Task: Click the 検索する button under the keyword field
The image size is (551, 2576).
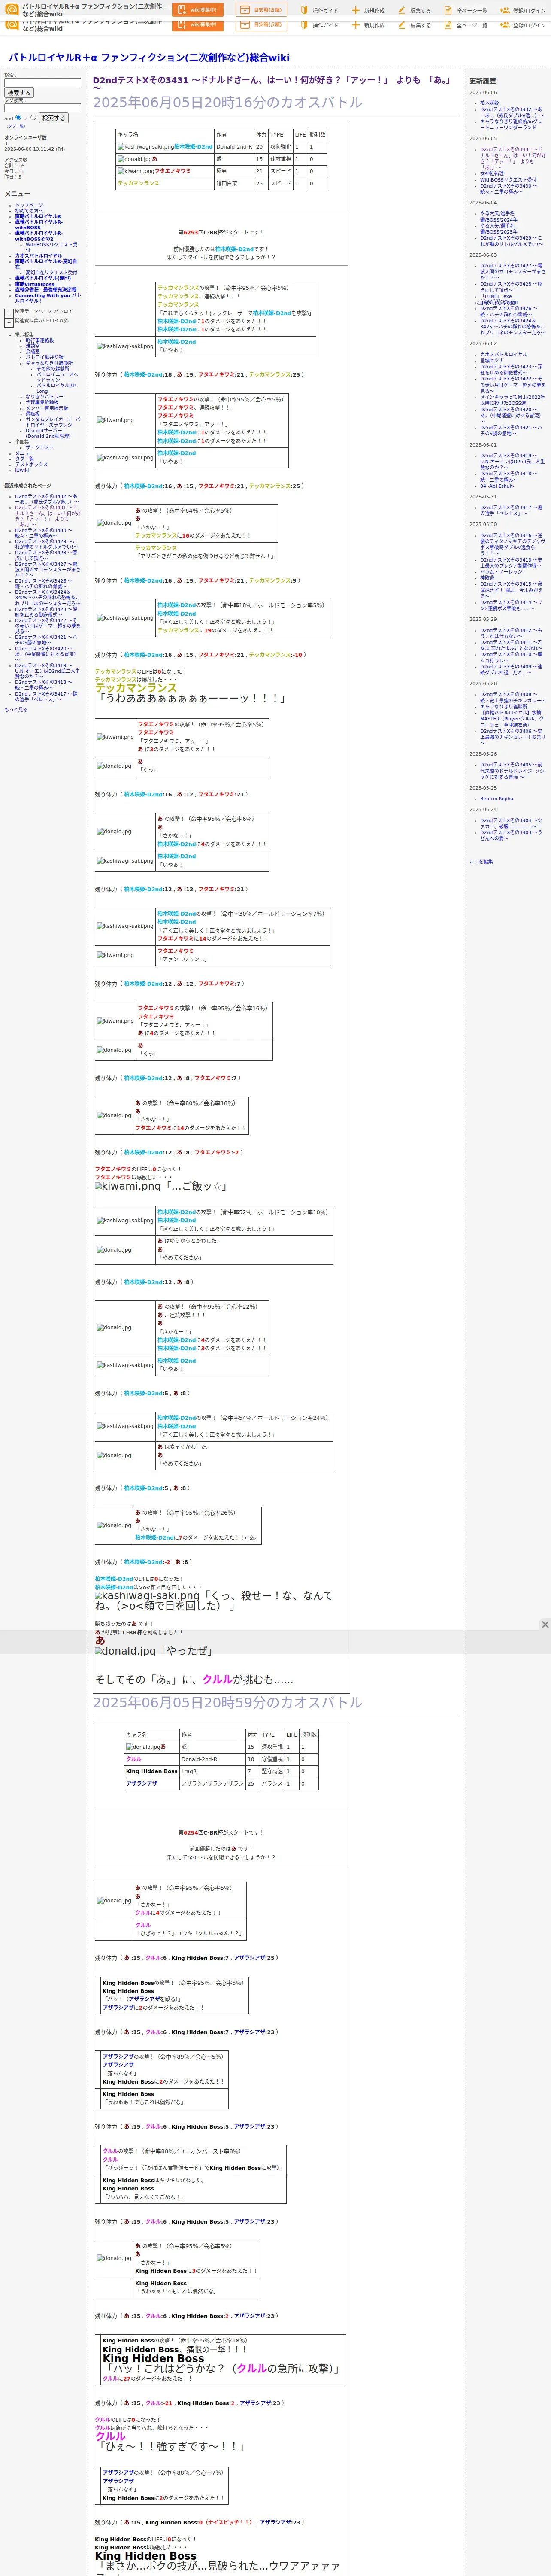Action: pos(18,93)
